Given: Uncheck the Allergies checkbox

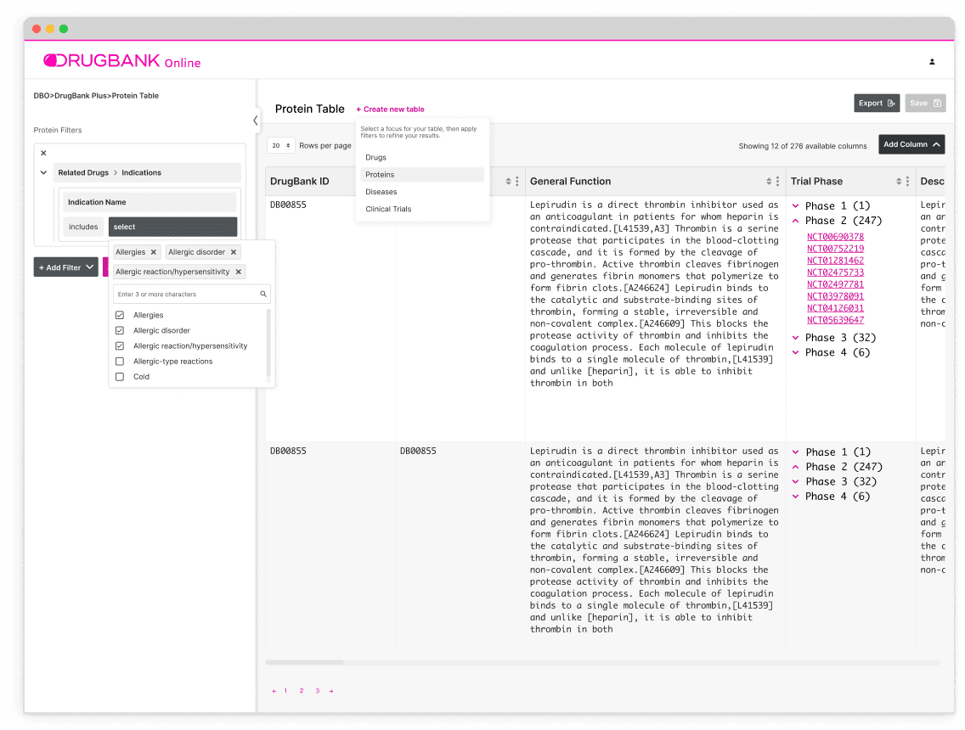Looking at the screenshot, I should 120,315.
